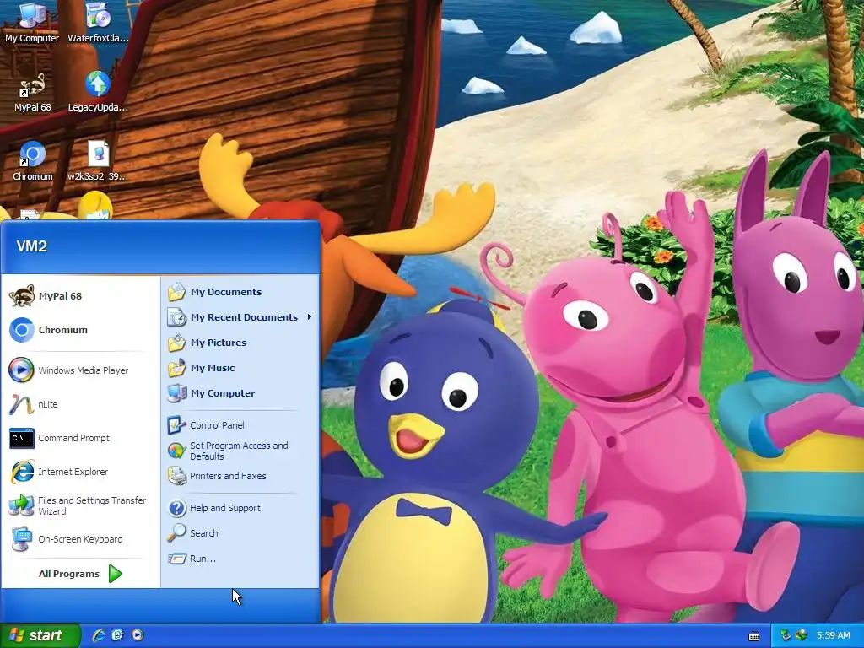Open Windows Media Player in Start menu
Viewport: 864px width, 648px height.
pos(80,370)
